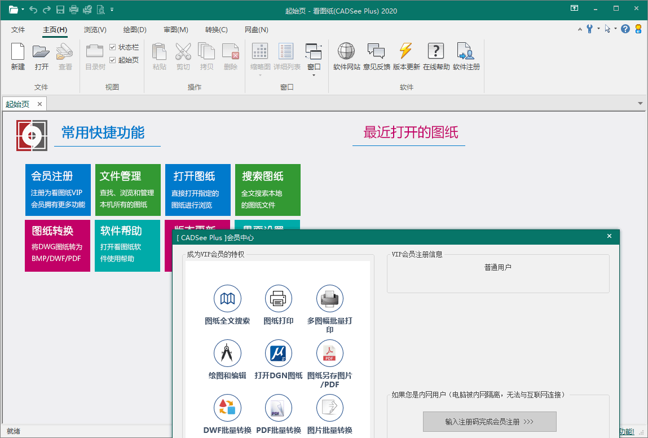Open 在线帮助 online help icon
This screenshot has width=648, height=438.
click(x=436, y=52)
